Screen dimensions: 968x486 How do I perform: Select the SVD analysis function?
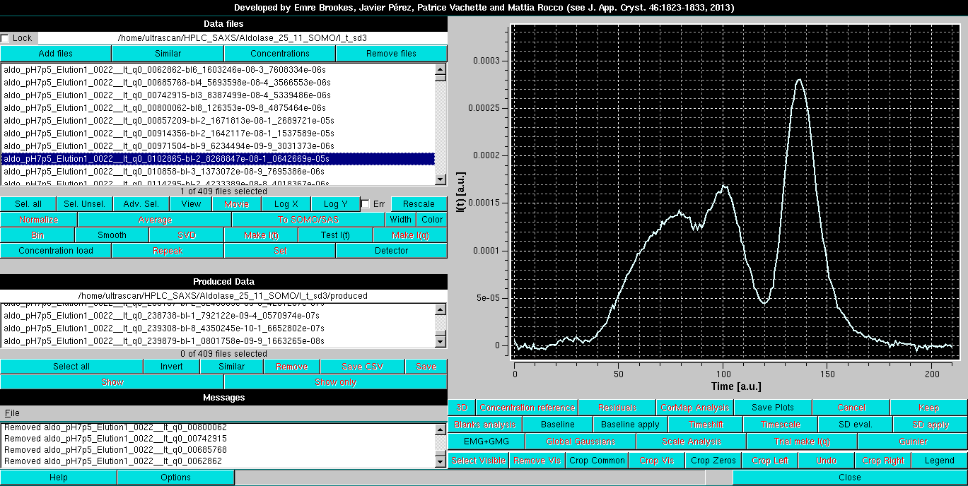click(185, 235)
